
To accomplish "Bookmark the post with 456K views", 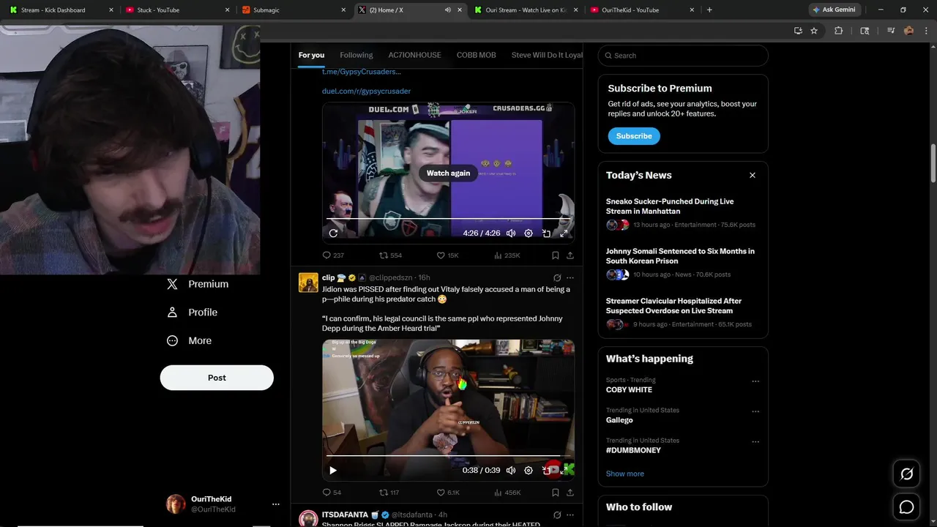I will pyautogui.click(x=556, y=493).
